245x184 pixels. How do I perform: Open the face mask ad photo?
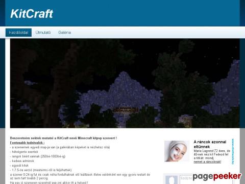click(177, 151)
